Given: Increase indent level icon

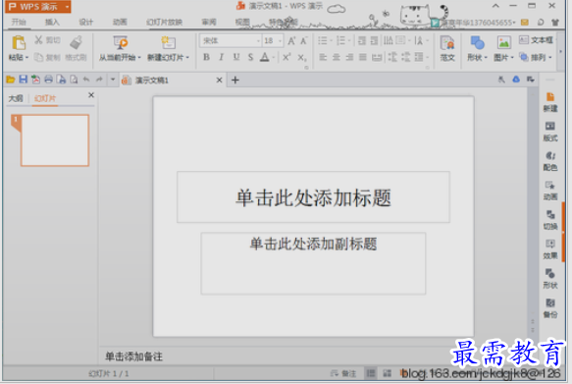Looking at the screenshot, I should tap(374, 40).
